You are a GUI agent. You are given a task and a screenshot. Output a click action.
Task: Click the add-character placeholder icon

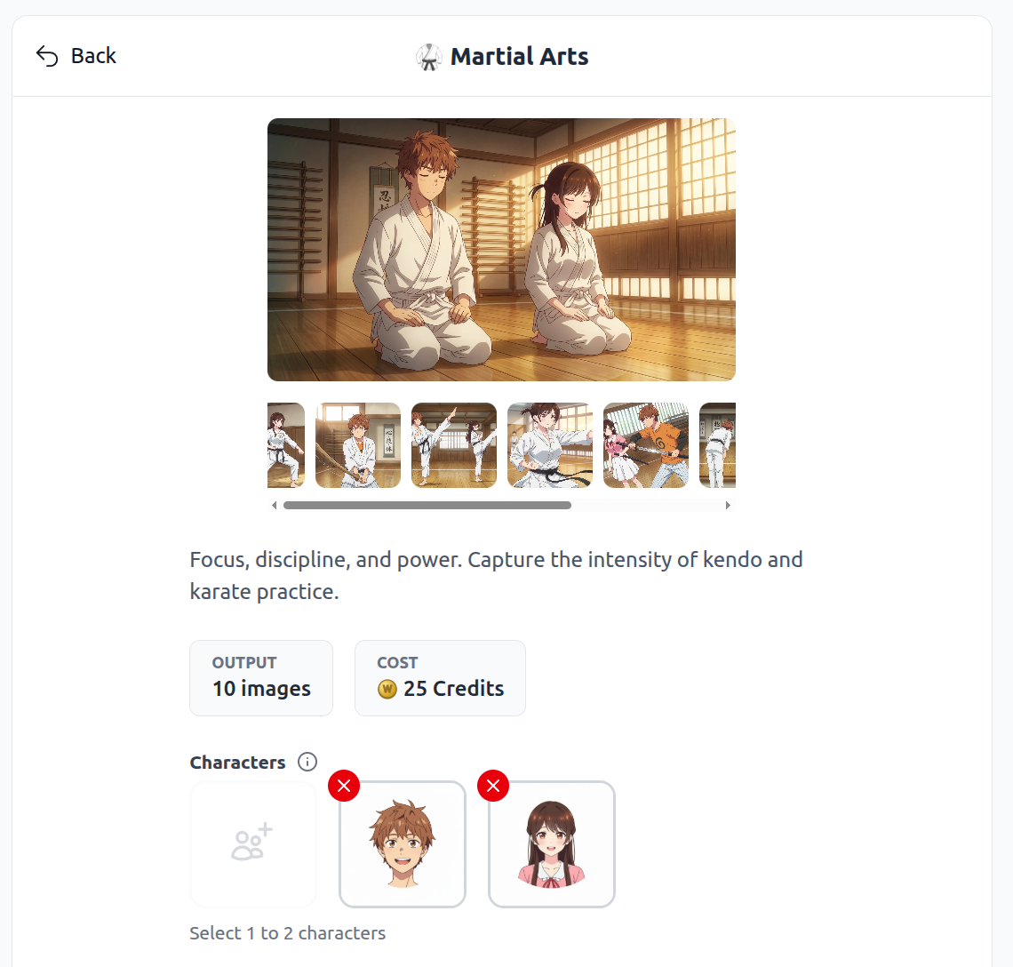(x=252, y=843)
